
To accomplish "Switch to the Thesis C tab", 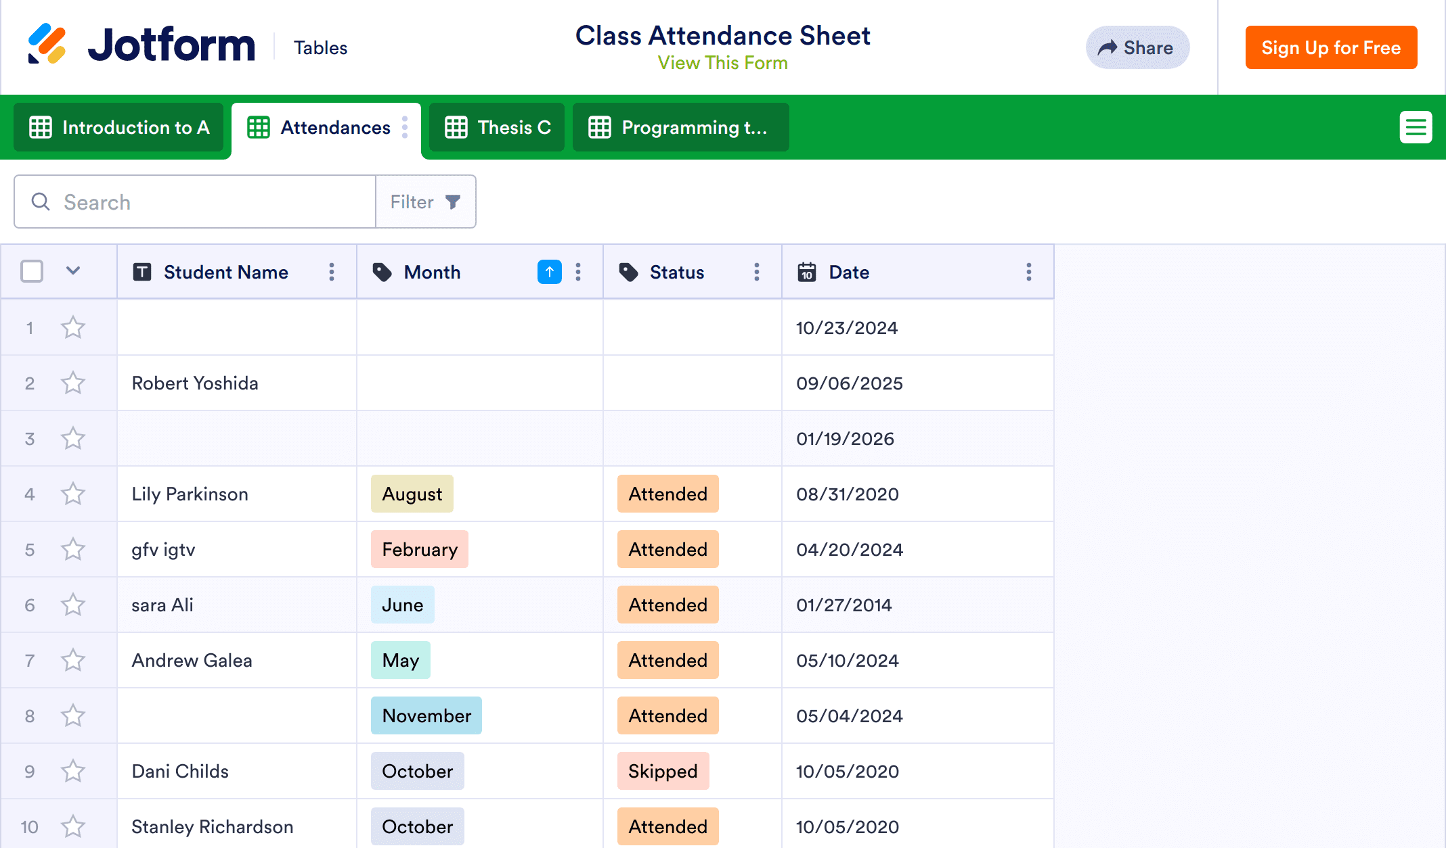I will tap(498, 127).
